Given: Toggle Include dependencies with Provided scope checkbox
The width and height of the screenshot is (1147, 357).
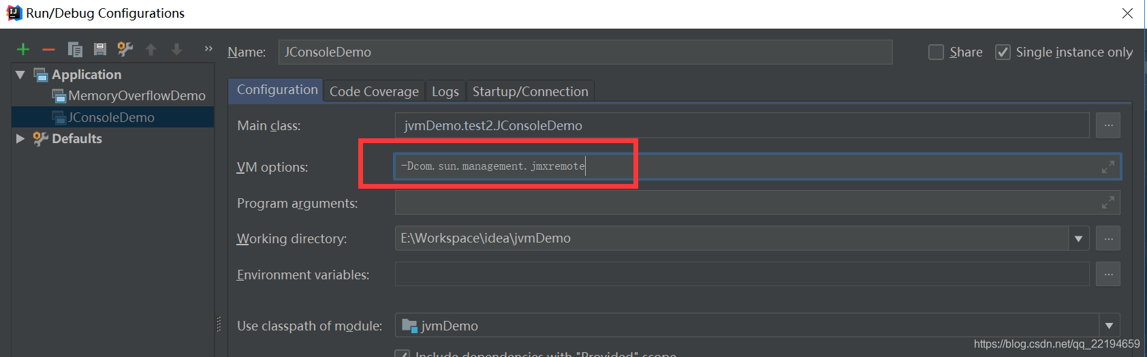Looking at the screenshot, I should 403,354.
